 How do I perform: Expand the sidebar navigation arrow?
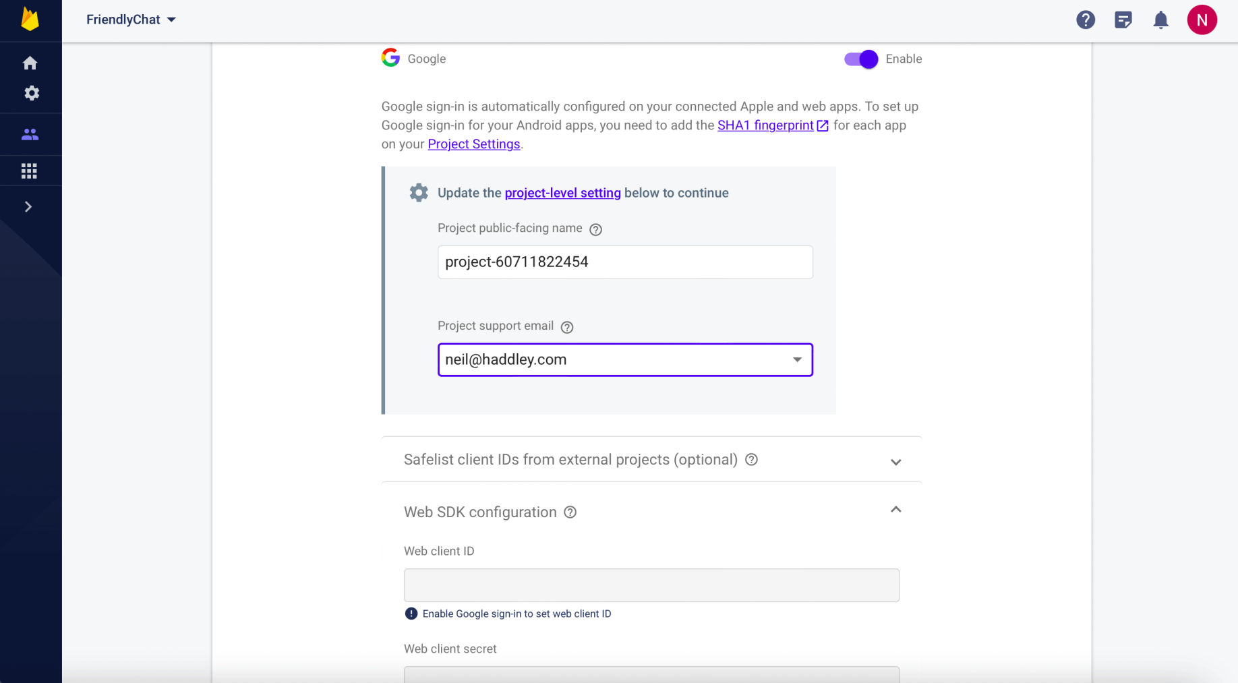coord(28,207)
